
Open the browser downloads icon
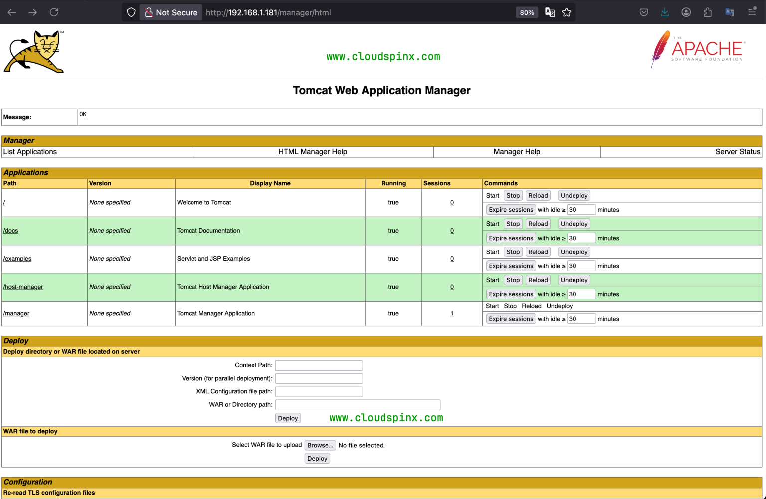[664, 12]
